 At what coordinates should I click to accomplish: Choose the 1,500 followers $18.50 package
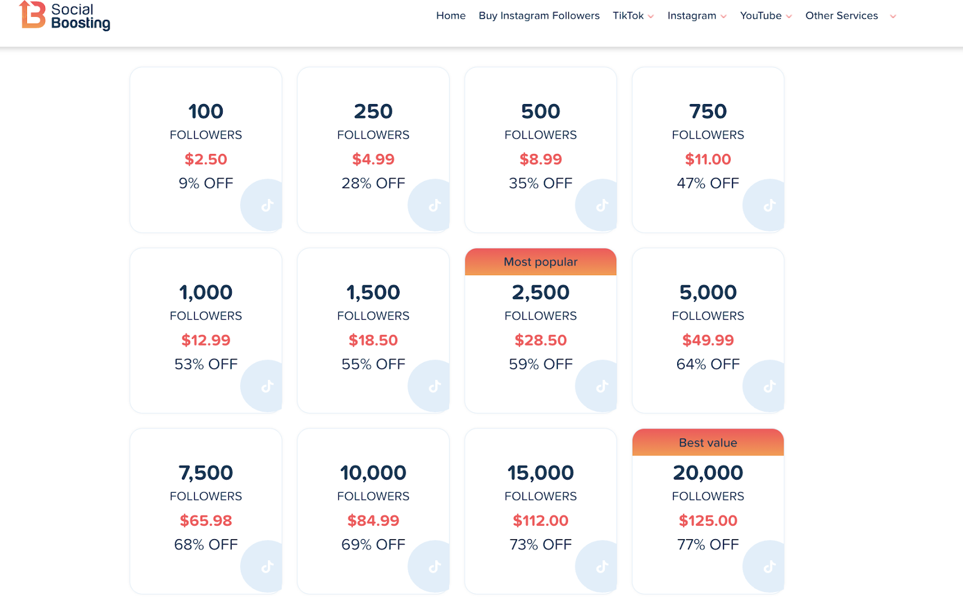(x=373, y=331)
